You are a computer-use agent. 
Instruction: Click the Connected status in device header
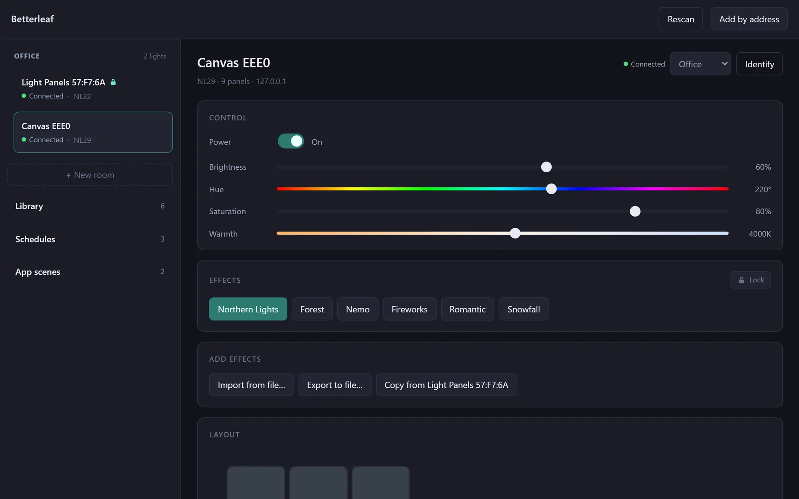644,64
